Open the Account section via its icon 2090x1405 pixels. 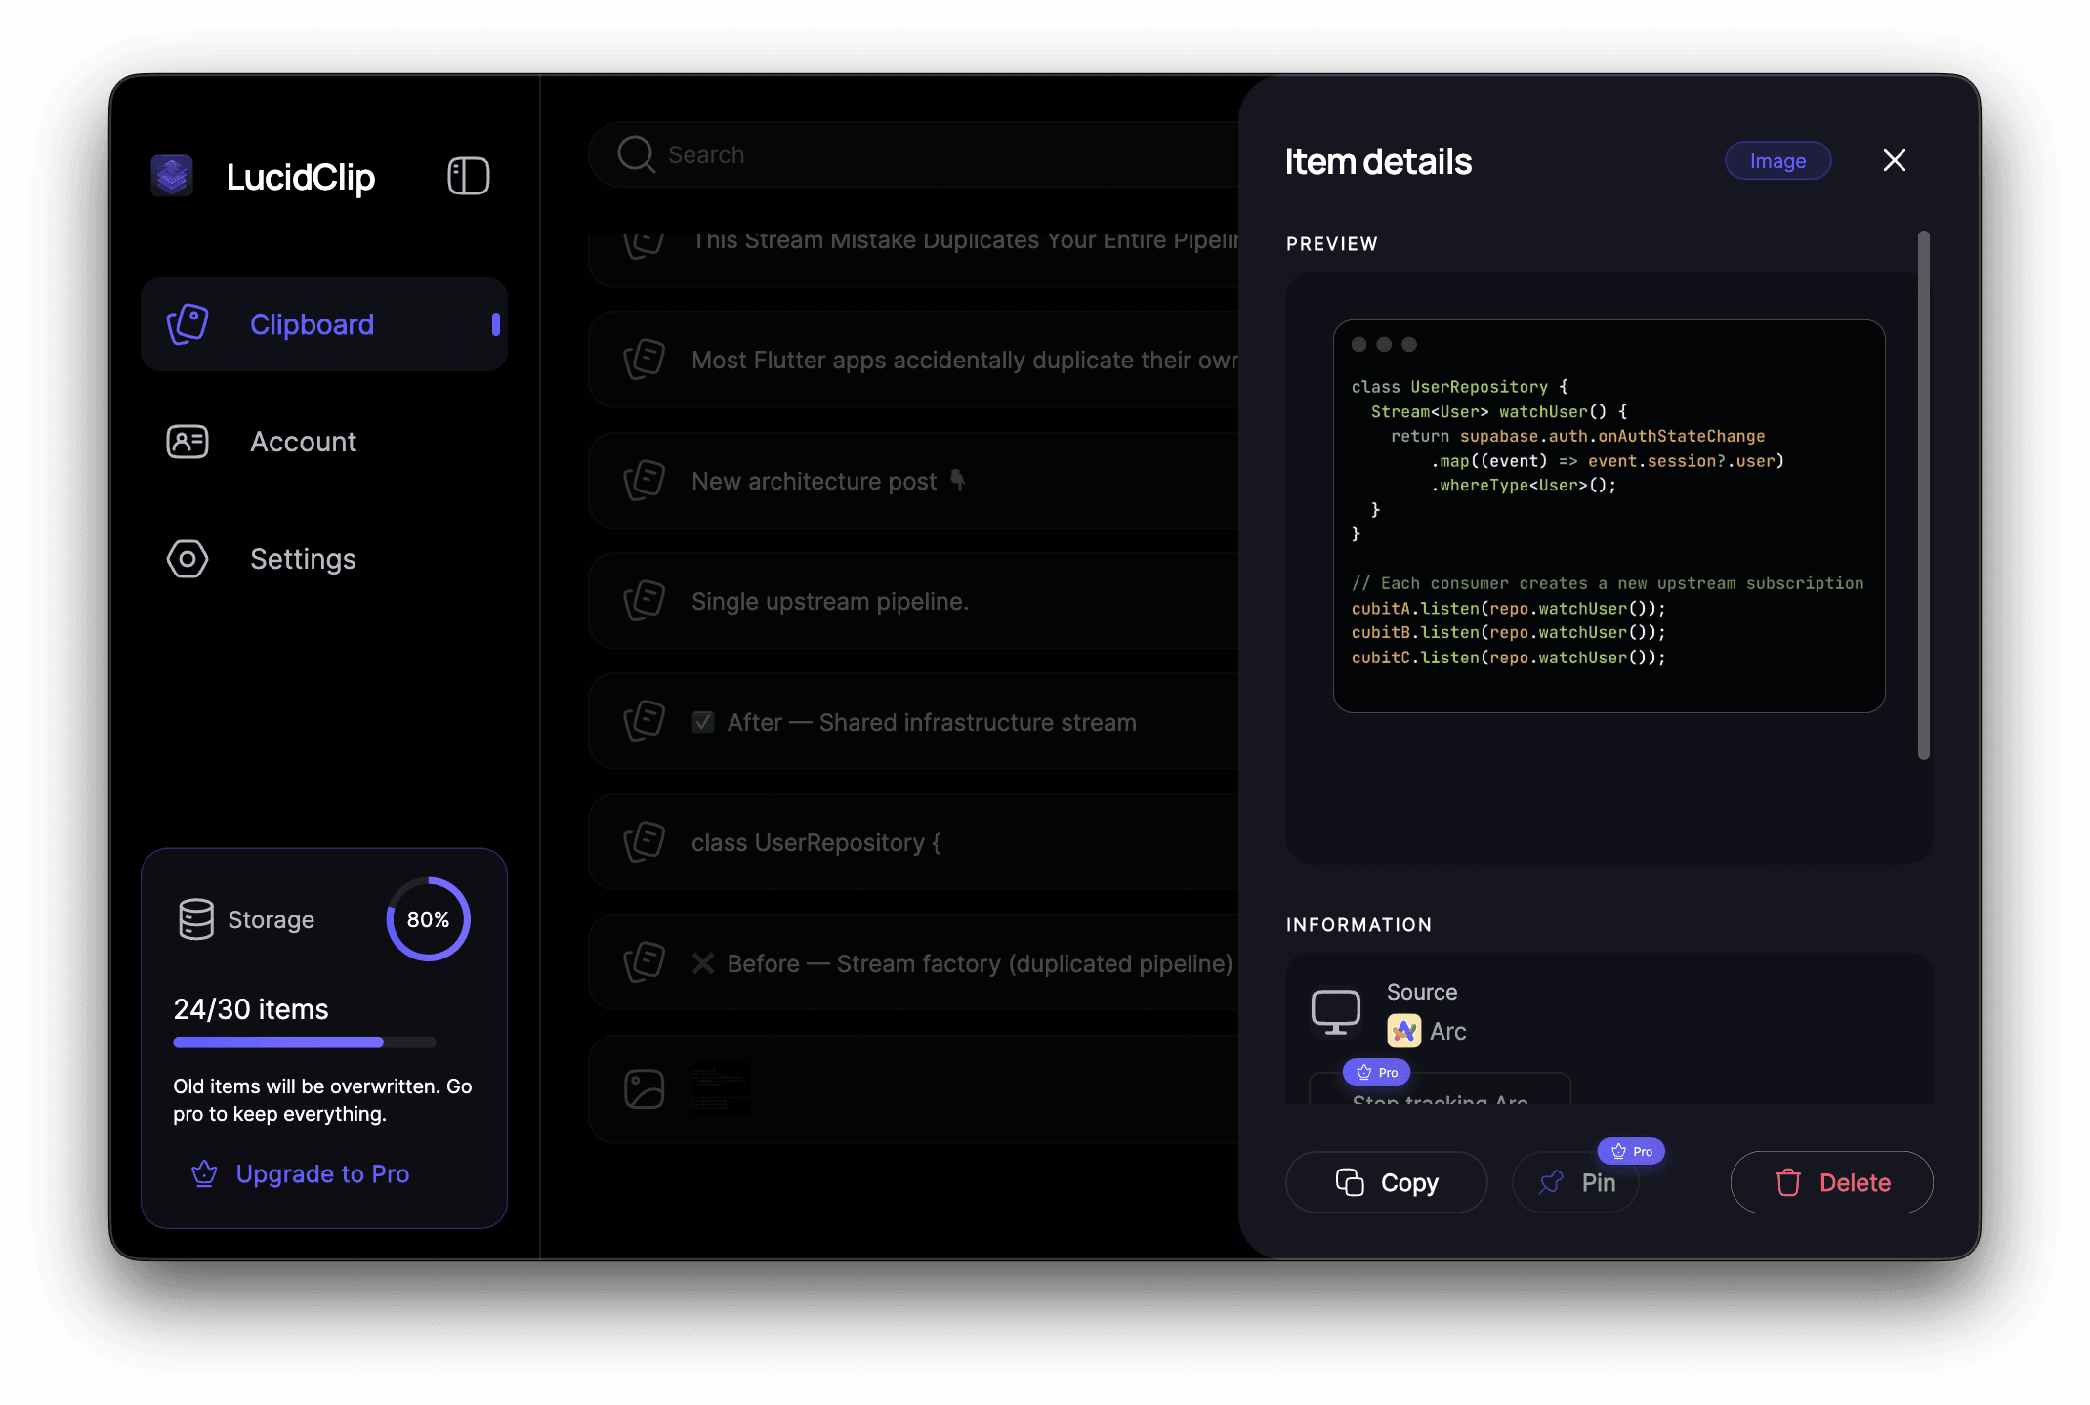(x=187, y=442)
